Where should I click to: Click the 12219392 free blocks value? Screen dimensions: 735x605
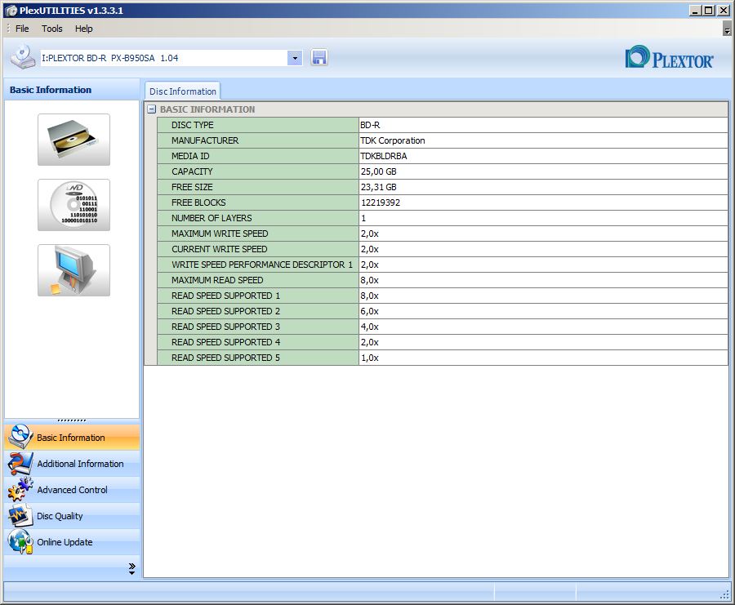(381, 202)
